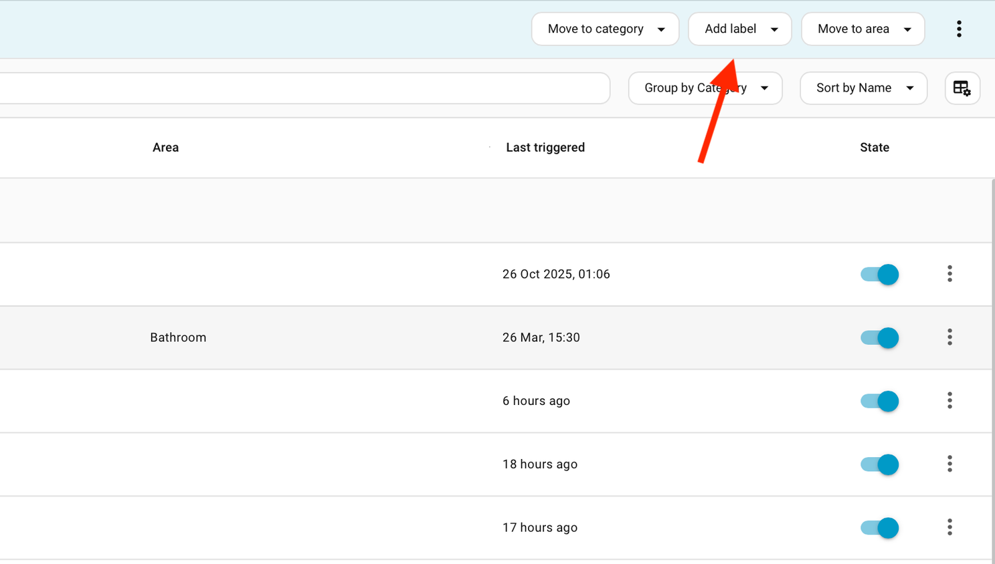Click the 17 hours ago timestamp
Viewport: 995px width, 564px height.
[540, 528]
